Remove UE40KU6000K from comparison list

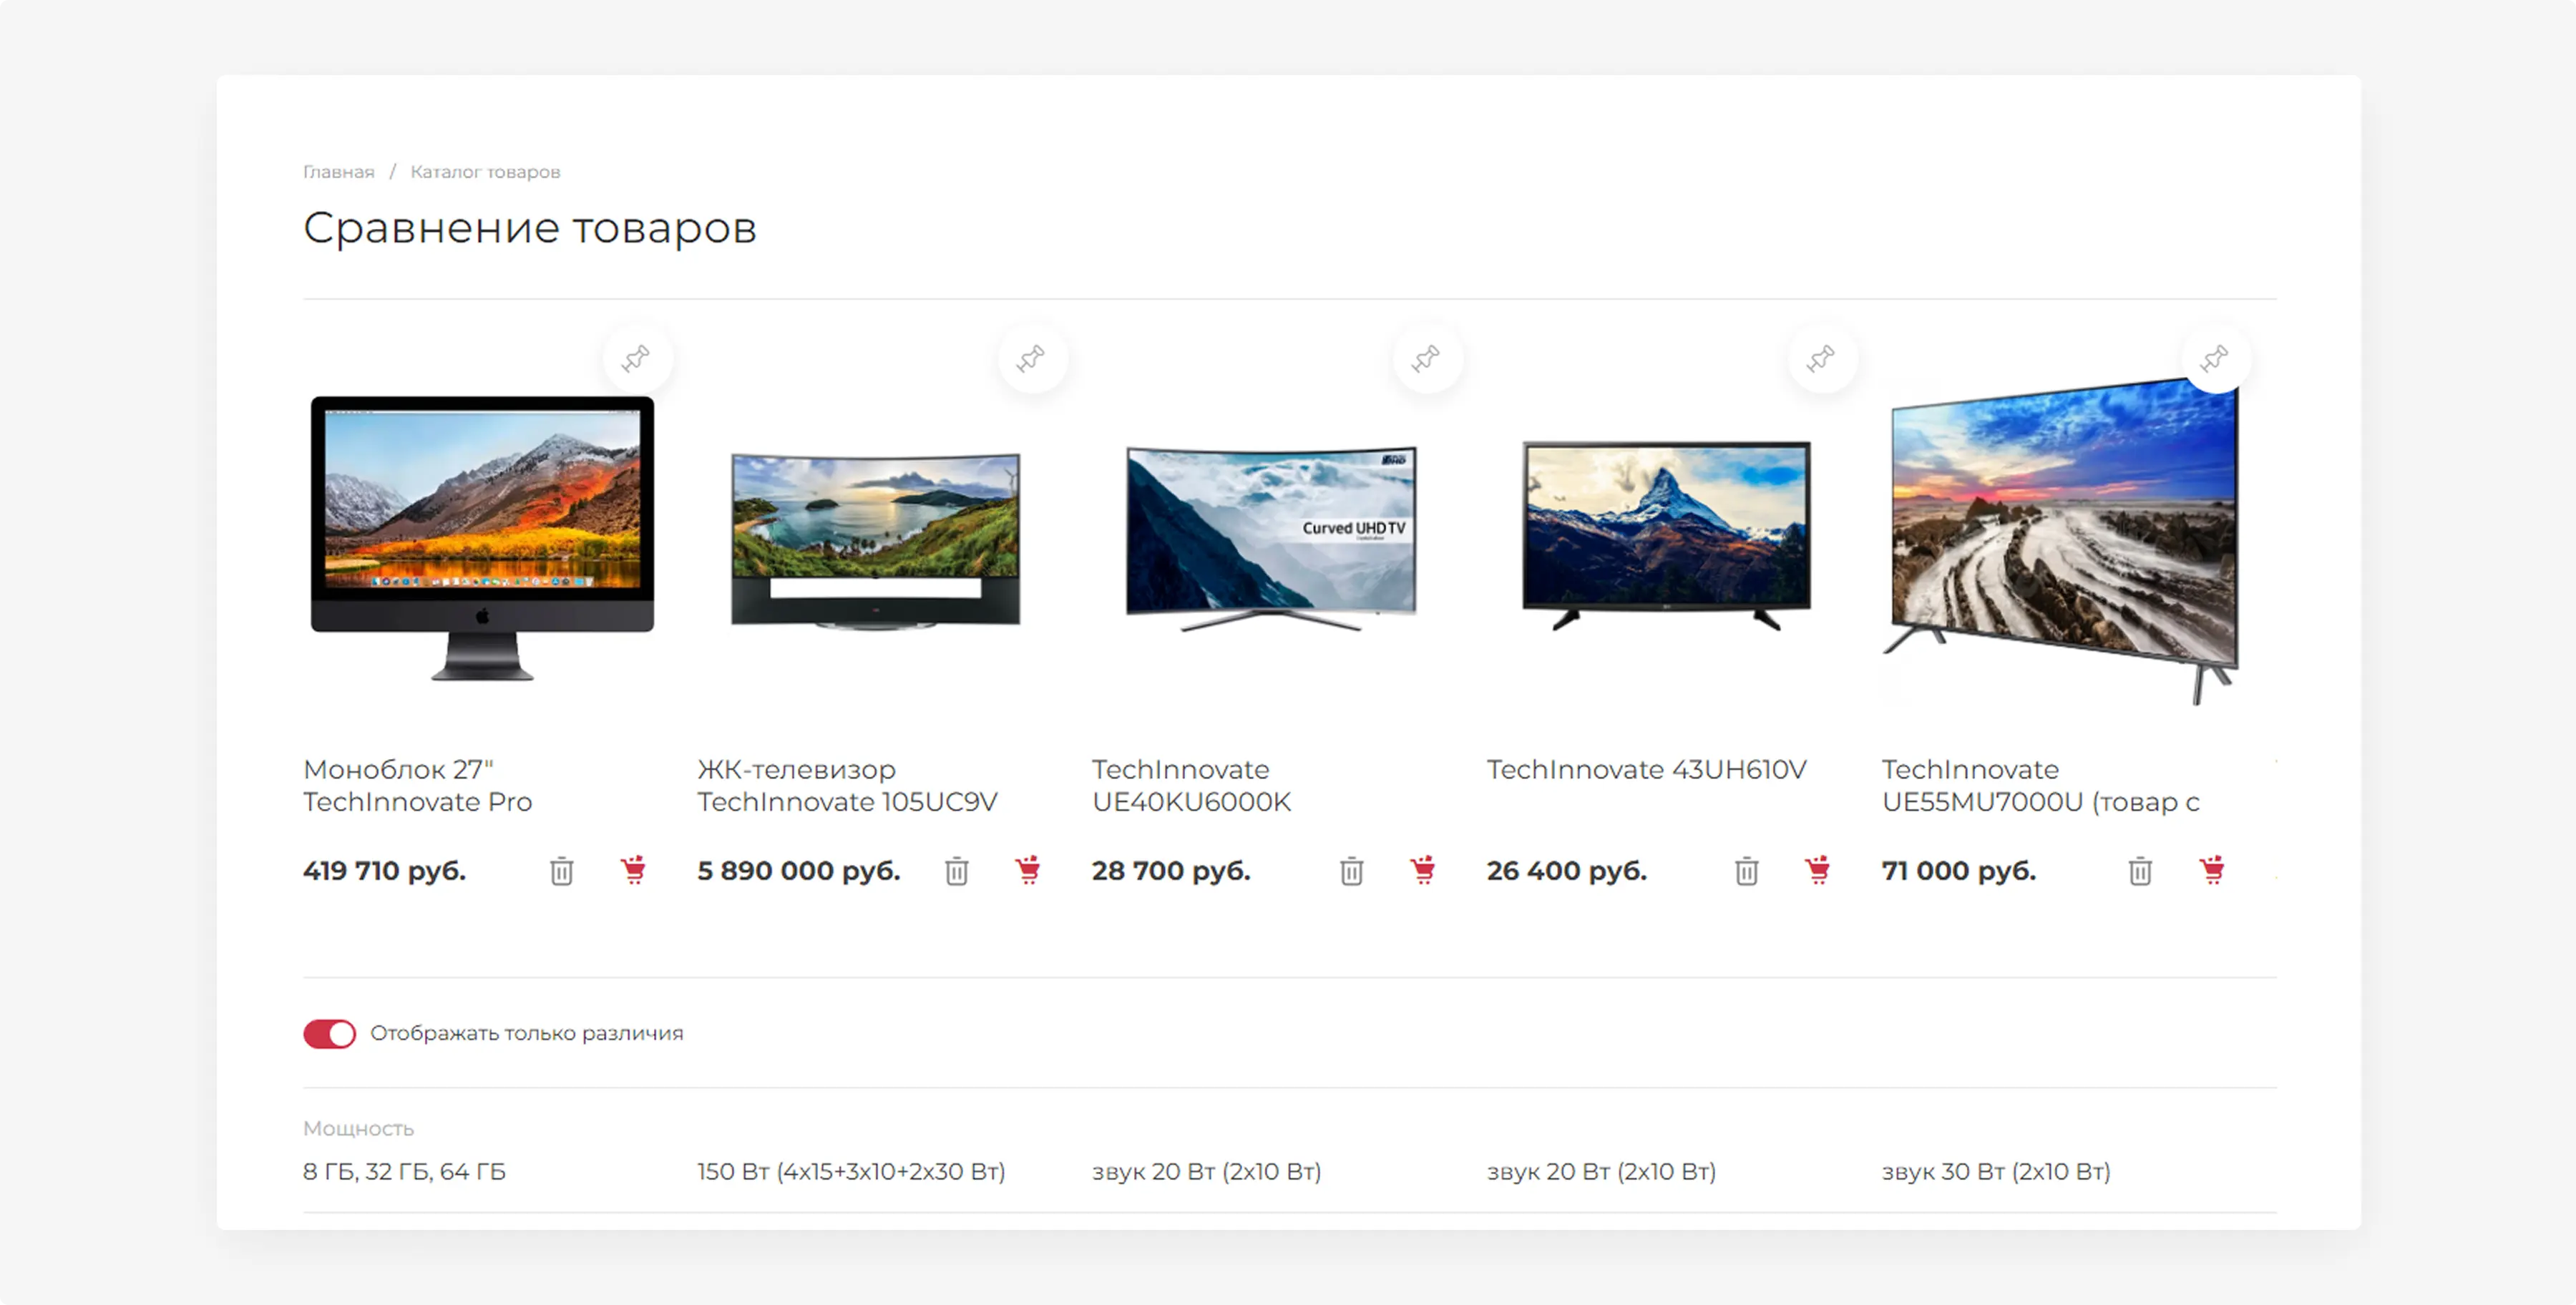click(x=1352, y=871)
